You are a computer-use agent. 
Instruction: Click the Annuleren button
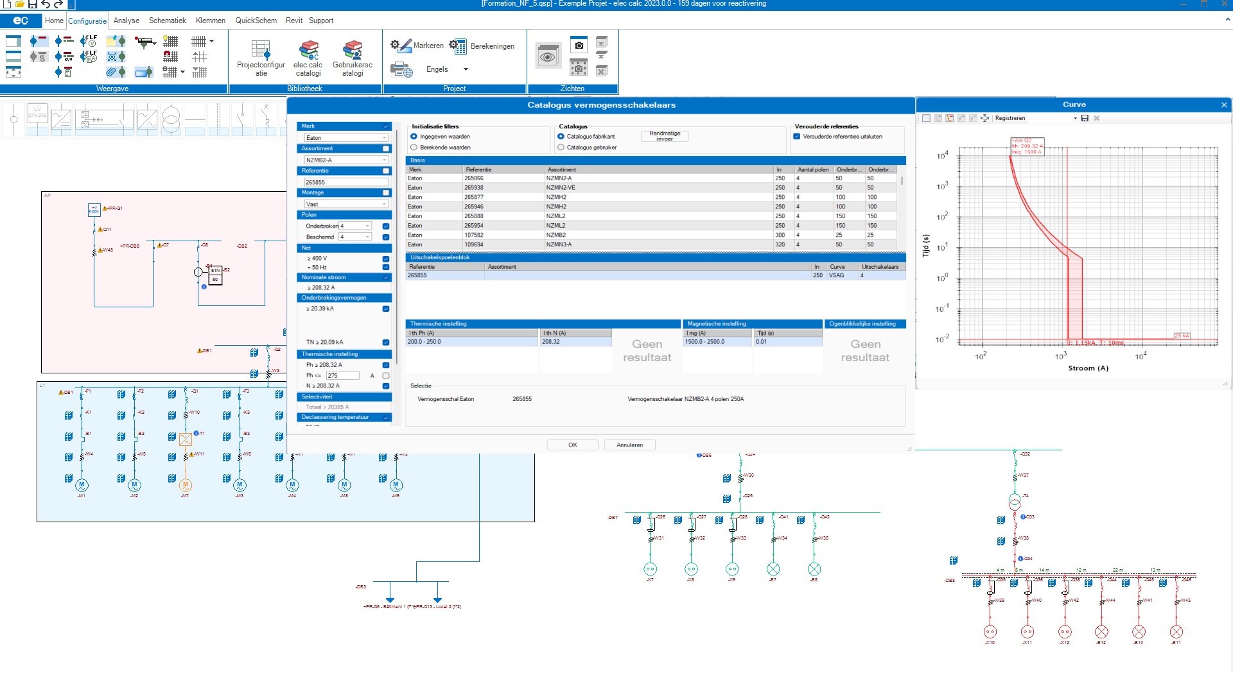[629, 445]
